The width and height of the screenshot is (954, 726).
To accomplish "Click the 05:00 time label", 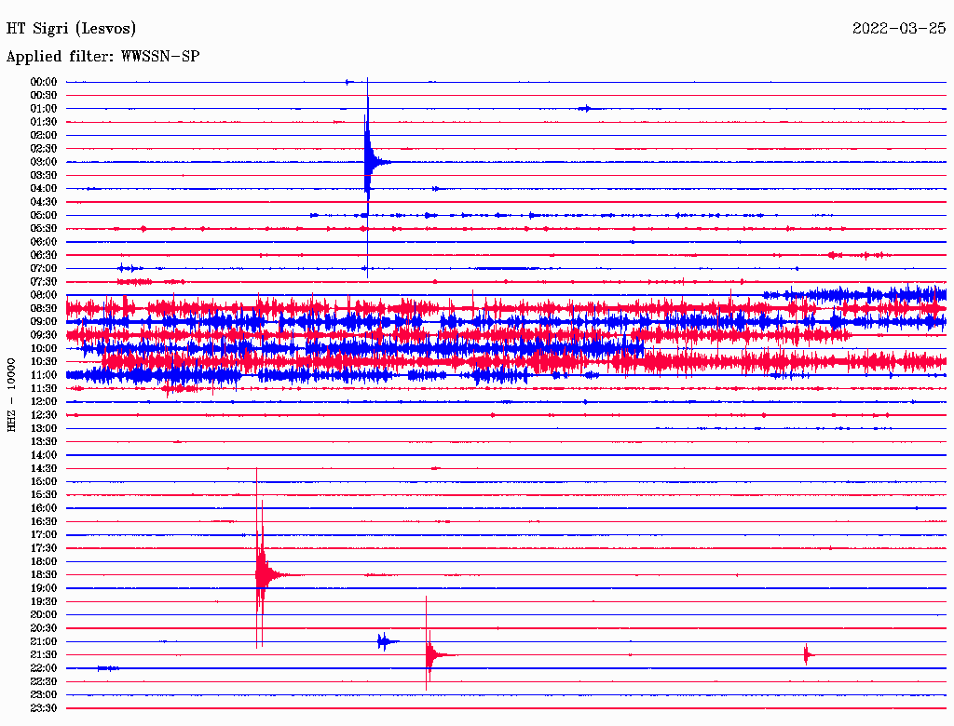I will point(44,215).
